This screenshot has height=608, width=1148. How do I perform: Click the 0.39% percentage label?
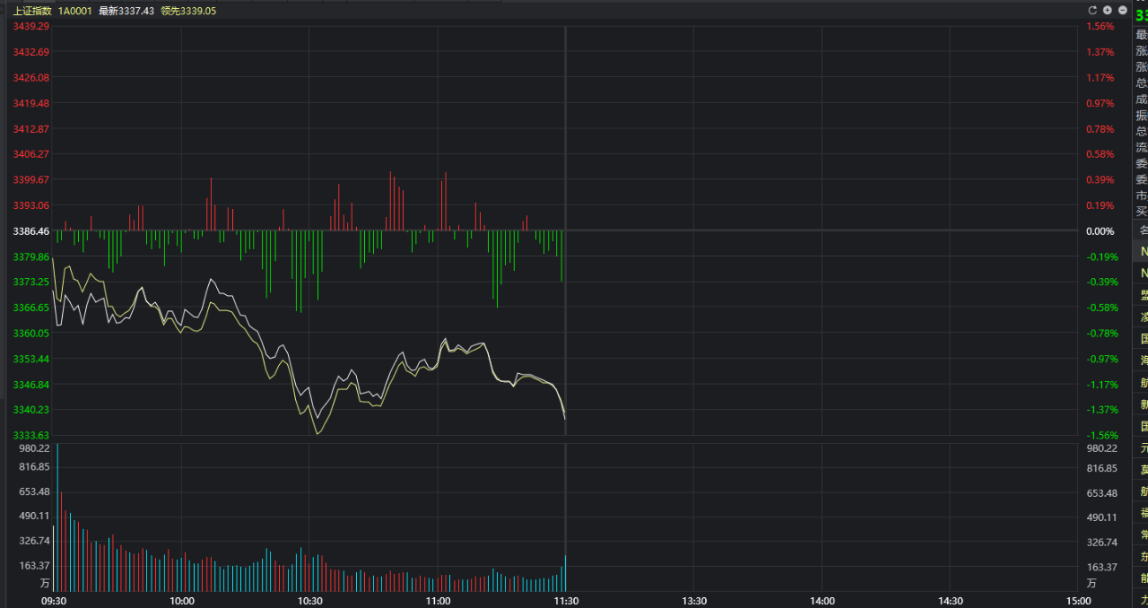pyautogui.click(x=1100, y=179)
